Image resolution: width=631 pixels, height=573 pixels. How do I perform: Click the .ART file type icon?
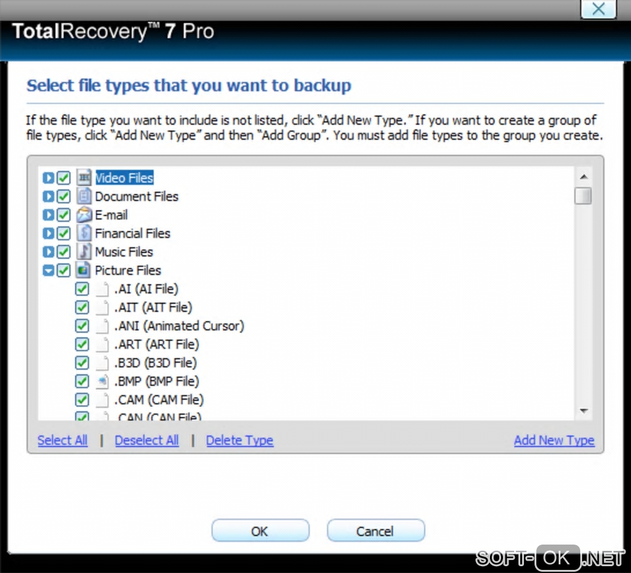click(102, 344)
